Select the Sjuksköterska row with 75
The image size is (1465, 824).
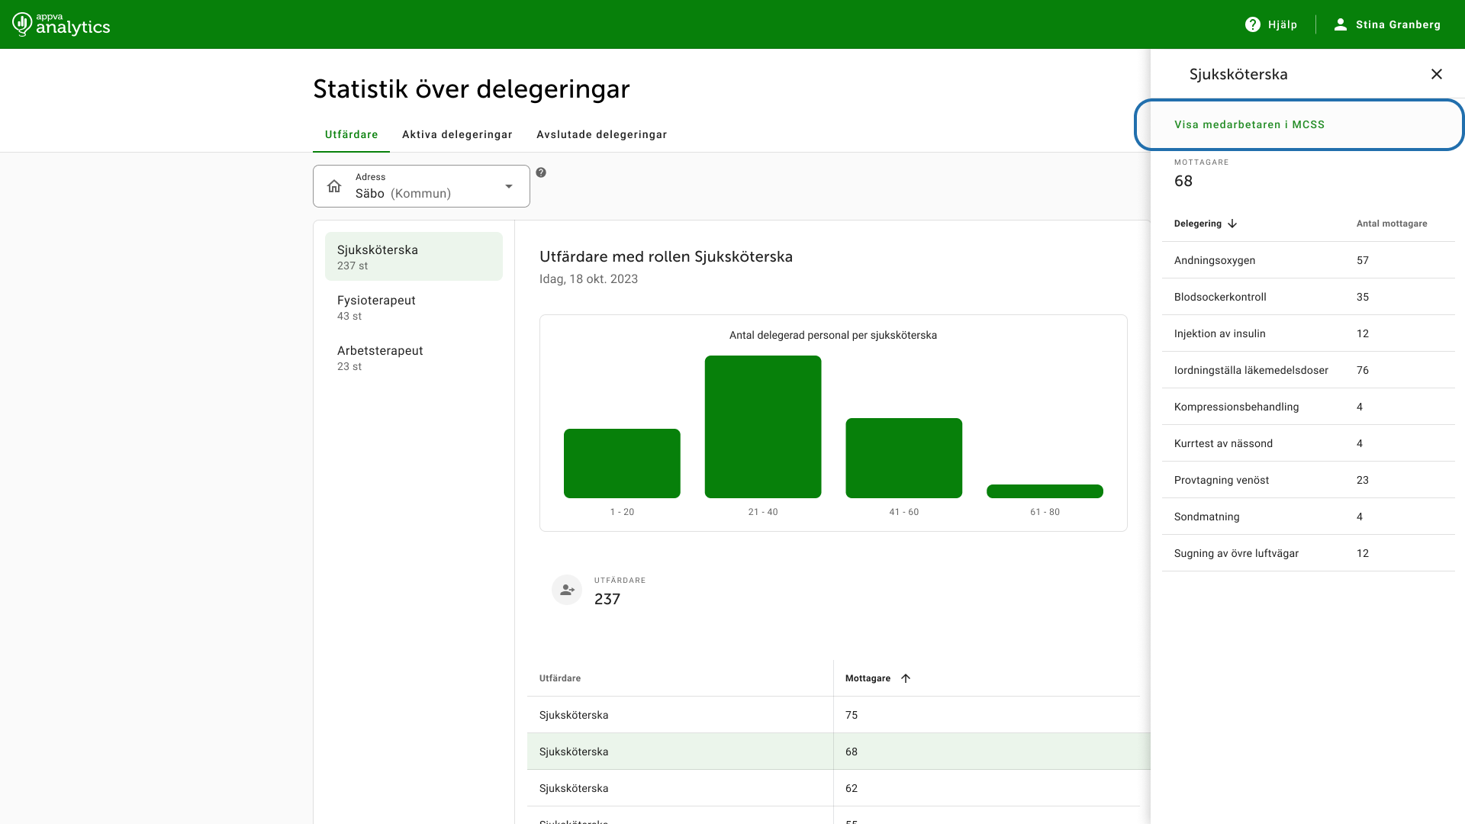point(833,715)
